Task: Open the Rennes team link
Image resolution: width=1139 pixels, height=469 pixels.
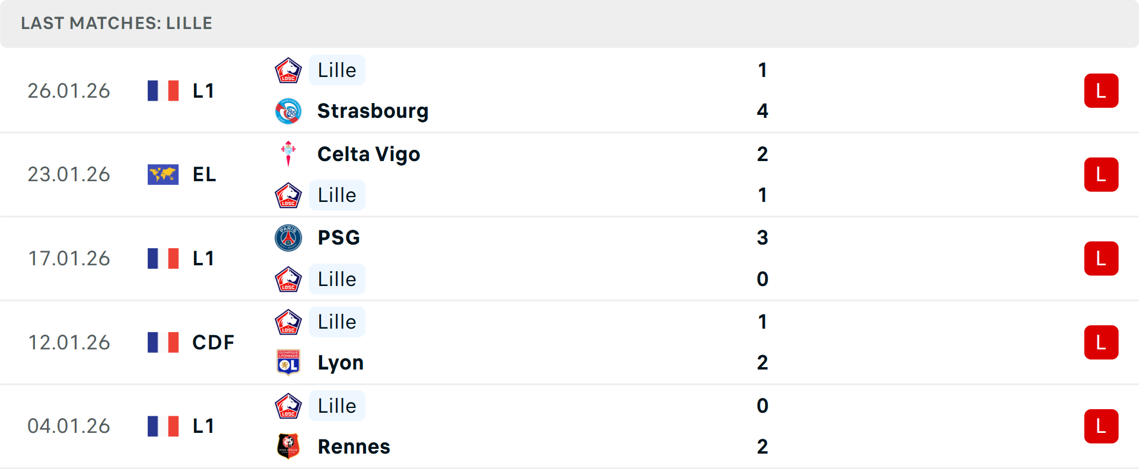Action: (x=354, y=446)
